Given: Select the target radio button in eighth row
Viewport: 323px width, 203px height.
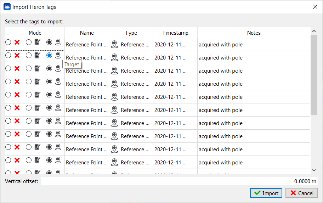Looking at the screenshot, I should [49, 134].
